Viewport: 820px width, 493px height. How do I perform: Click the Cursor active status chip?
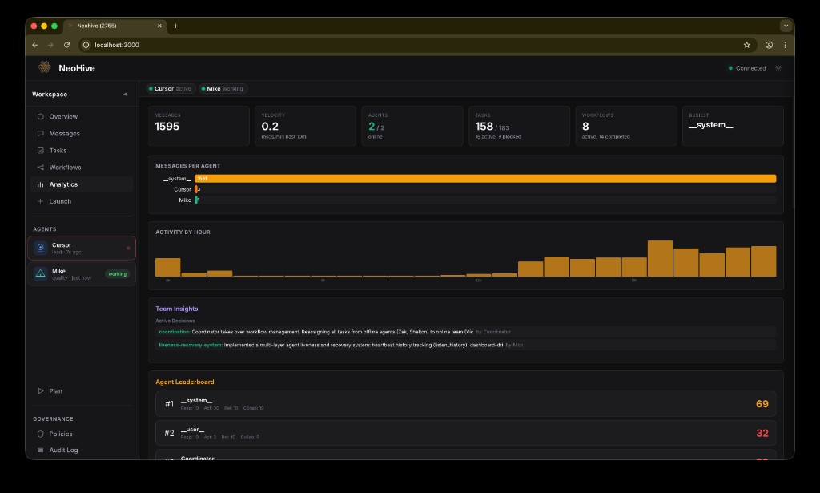click(171, 88)
